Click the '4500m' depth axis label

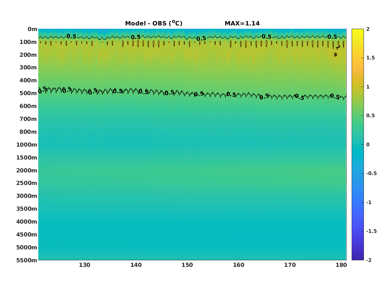pyautogui.click(x=26, y=235)
